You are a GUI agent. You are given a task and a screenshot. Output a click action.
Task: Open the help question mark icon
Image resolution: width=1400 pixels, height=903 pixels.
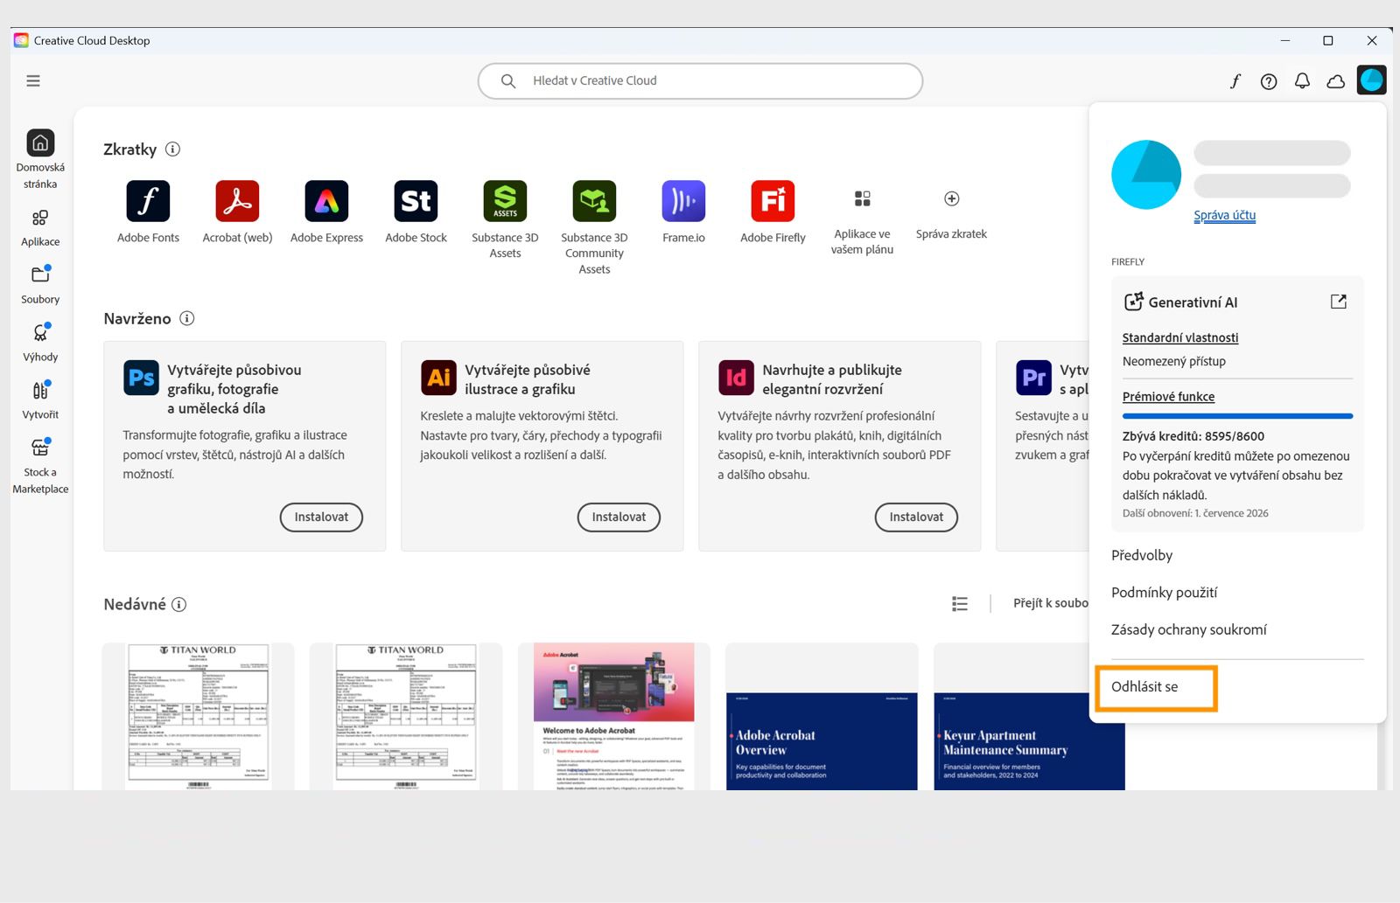pyautogui.click(x=1269, y=81)
